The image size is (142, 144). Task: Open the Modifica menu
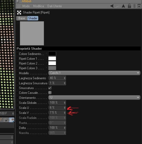(38, 6)
